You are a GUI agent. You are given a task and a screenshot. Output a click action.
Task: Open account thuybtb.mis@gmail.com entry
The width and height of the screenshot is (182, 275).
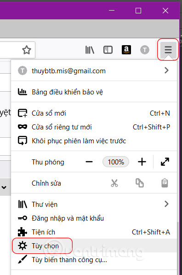coord(94,70)
